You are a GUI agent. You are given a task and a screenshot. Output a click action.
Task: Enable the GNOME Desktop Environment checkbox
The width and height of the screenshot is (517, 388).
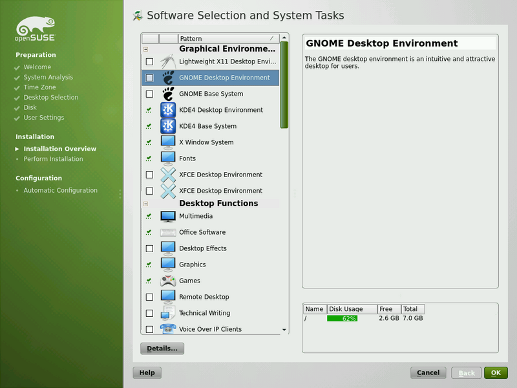click(x=149, y=78)
